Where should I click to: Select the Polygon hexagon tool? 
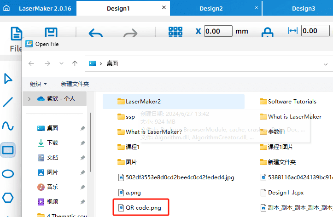coord(8,198)
